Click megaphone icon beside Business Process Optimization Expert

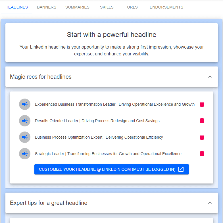(x=25, y=137)
